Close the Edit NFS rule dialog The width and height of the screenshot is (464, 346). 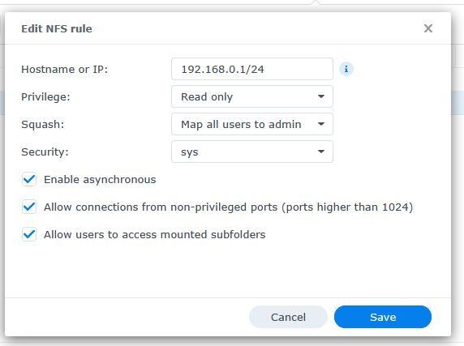coord(427,28)
